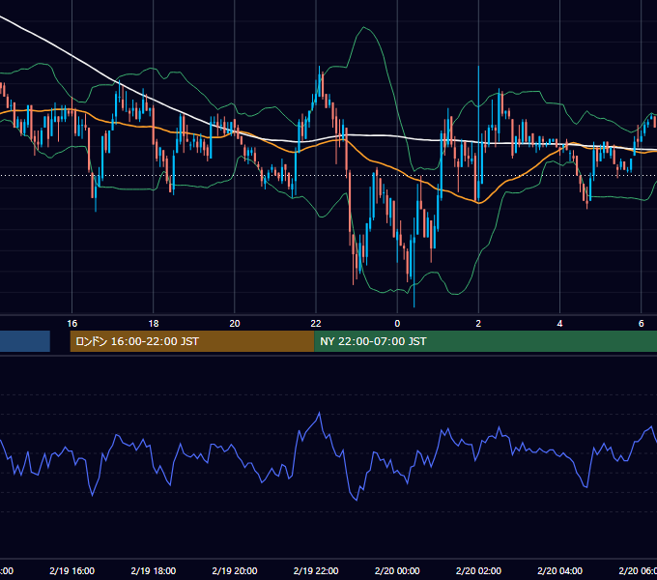Click the tall cyan candle spike at 2:00

click(x=478, y=132)
